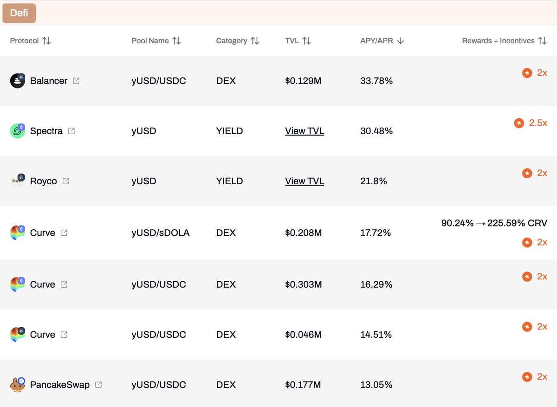557x407 pixels.
Task: Click boost icon in Curve 16.29% row
Action: [527, 277]
